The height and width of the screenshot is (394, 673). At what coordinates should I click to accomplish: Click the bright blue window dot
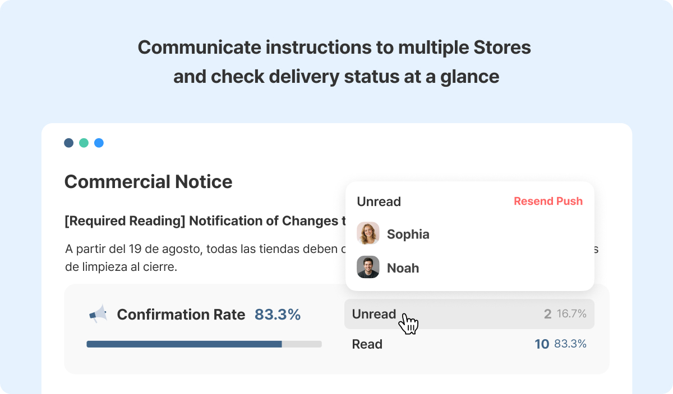tap(99, 143)
